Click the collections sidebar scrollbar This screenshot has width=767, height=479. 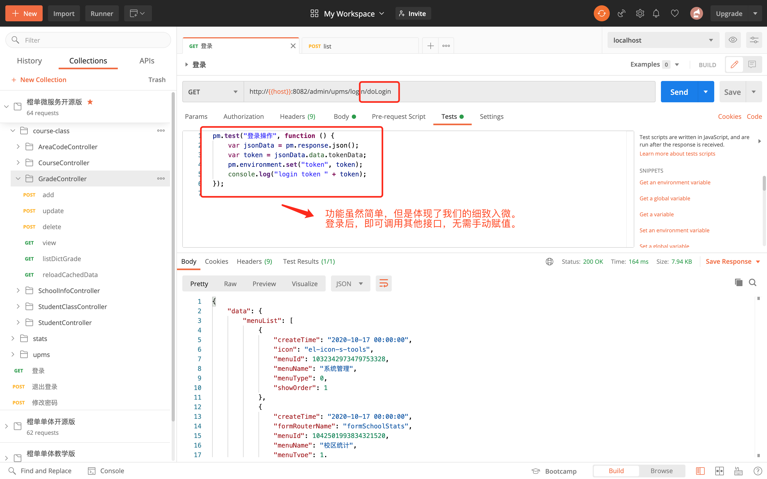coord(173,253)
